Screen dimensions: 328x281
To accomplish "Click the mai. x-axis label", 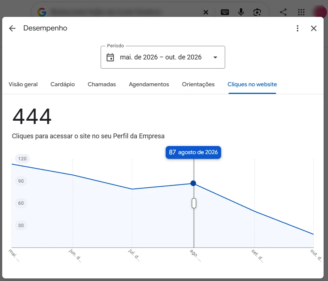I will [x=14, y=255].
